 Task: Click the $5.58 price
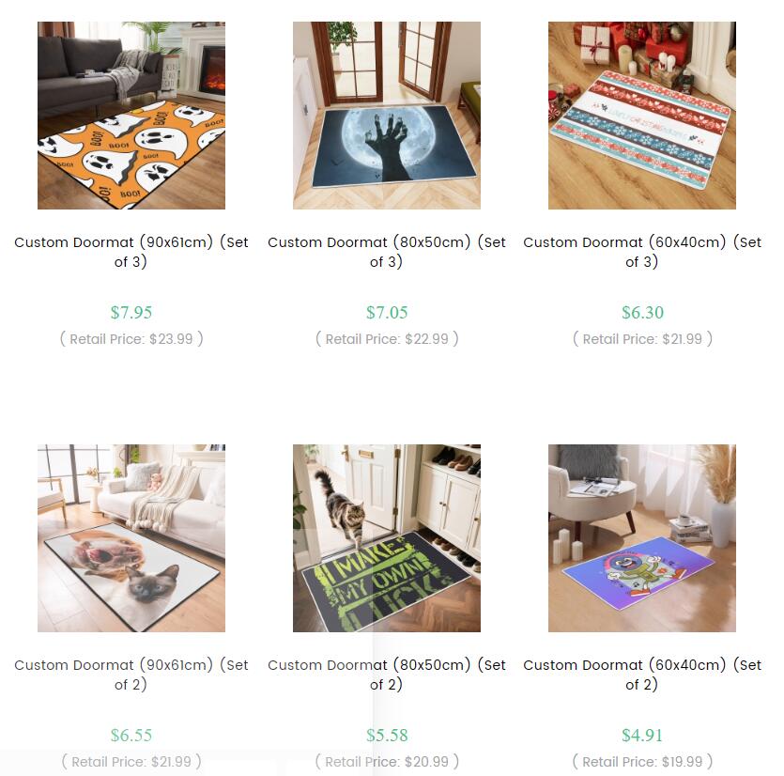click(387, 736)
